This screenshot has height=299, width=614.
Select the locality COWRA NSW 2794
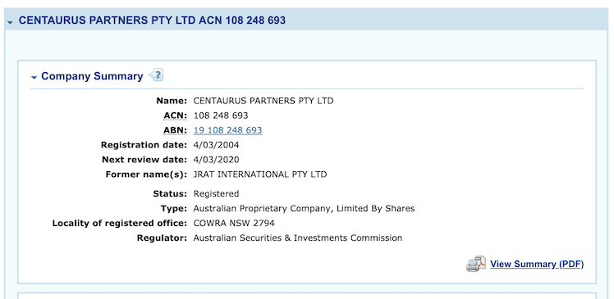[234, 224]
